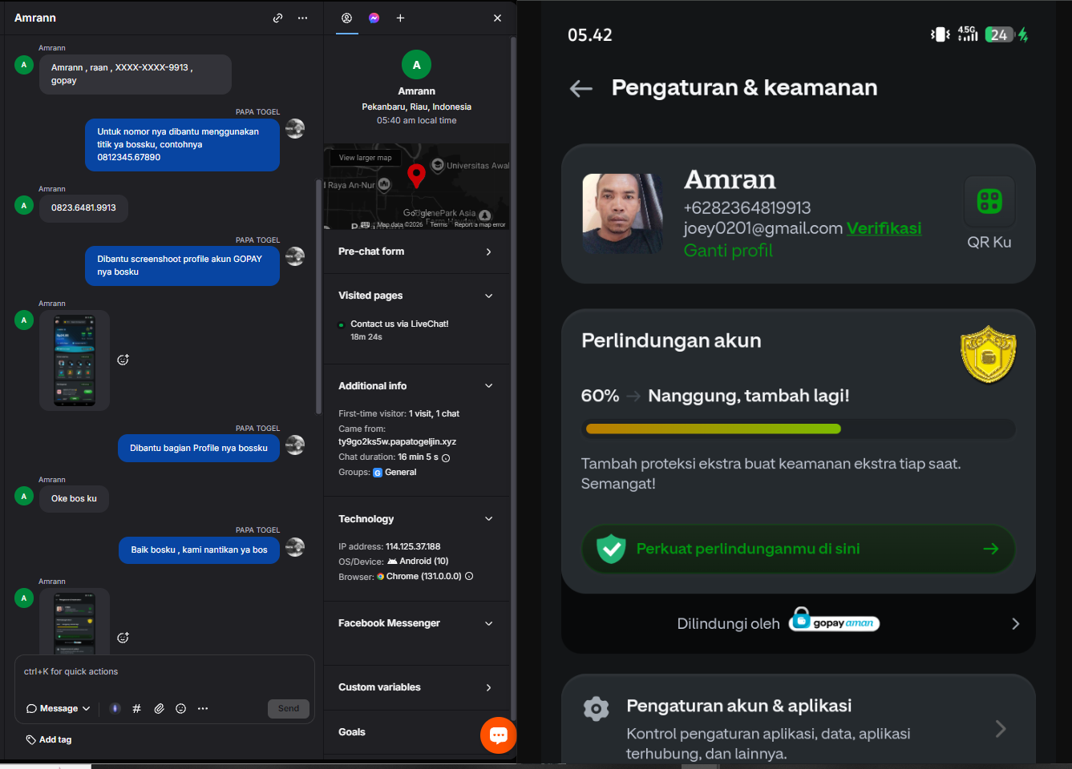
Task: Insert canned response with hash icon
Action: [136, 708]
